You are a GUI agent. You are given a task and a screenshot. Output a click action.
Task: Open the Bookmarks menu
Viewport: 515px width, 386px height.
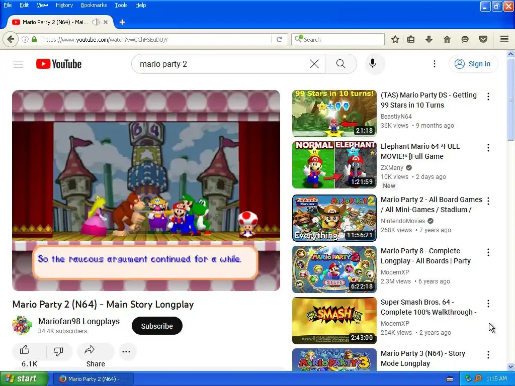click(x=94, y=5)
